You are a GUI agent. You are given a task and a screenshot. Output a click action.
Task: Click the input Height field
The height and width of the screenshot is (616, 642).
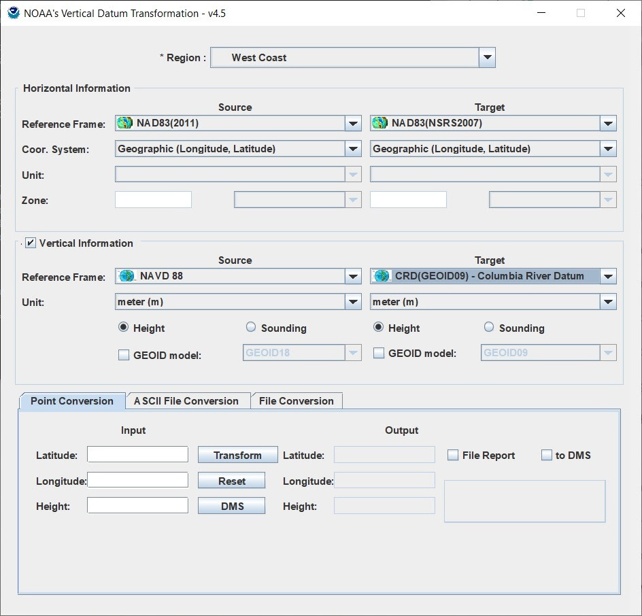(137, 505)
